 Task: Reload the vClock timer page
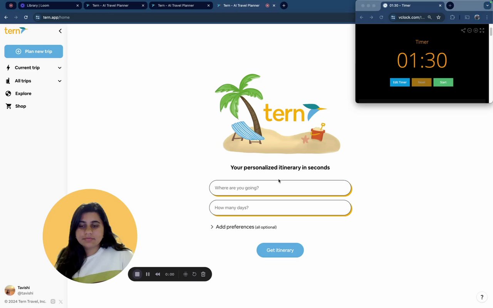tap(381, 17)
